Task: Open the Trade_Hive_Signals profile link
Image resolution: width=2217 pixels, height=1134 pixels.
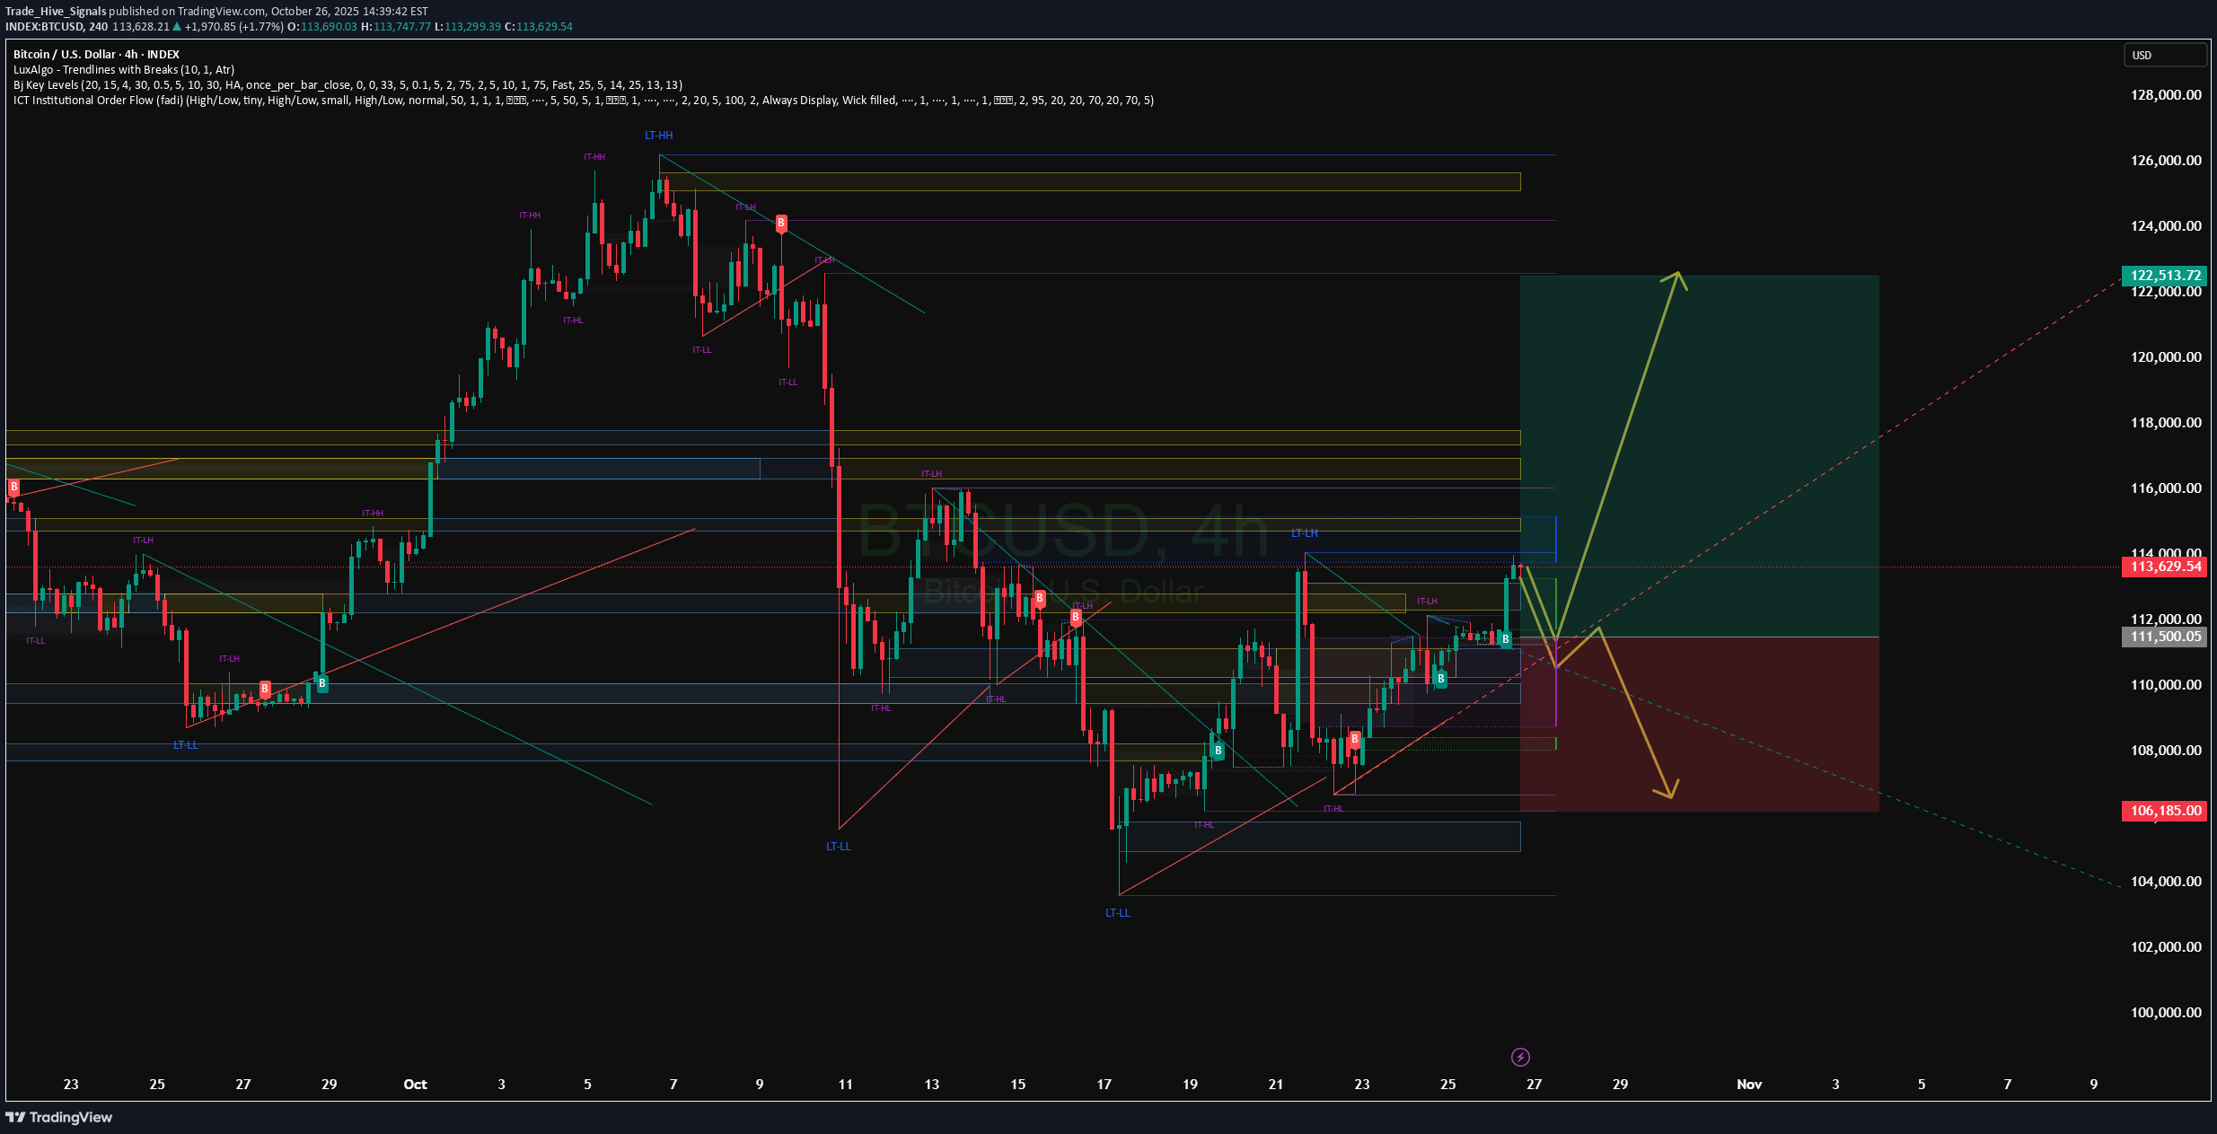Action: (56, 11)
